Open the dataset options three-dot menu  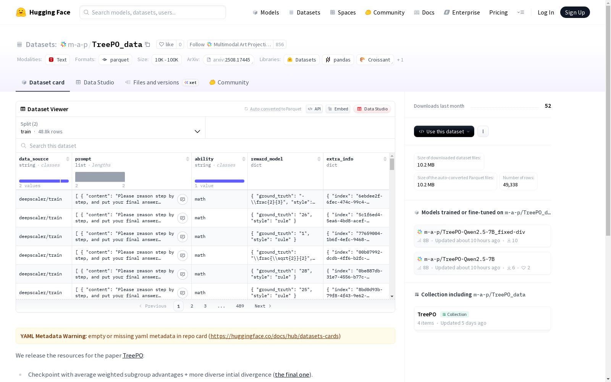pos(483,131)
